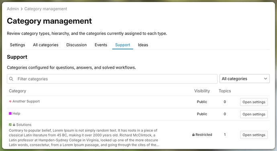Expand the All categories dropdown arrow
This screenshot has height=151, width=277.
265,79
